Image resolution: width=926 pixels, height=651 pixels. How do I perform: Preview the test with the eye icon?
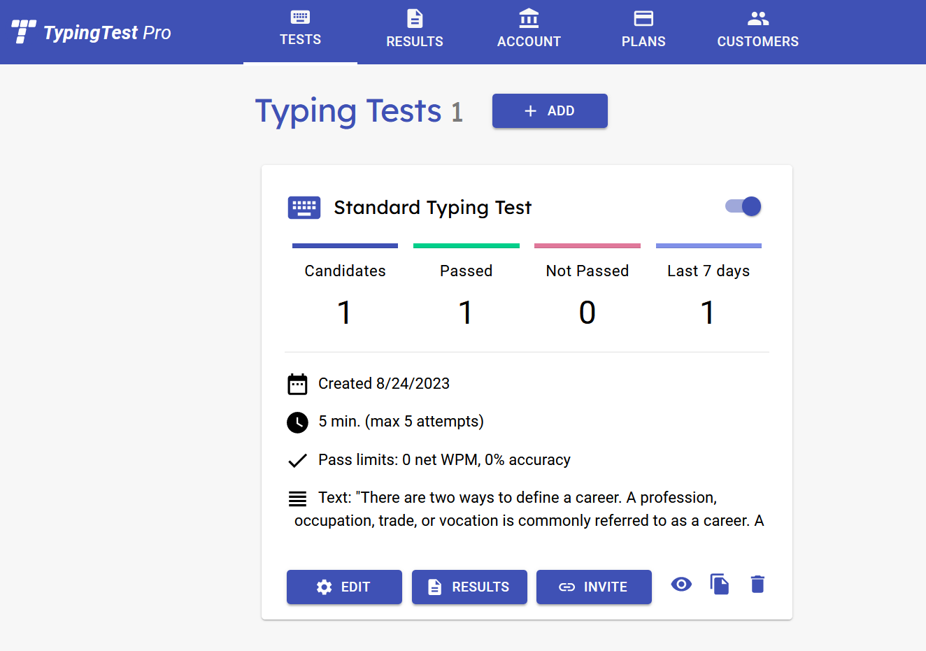tap(681, 584)
